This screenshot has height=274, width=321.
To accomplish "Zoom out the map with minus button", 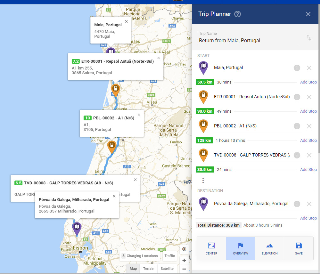I will click(x=184, y=269).
